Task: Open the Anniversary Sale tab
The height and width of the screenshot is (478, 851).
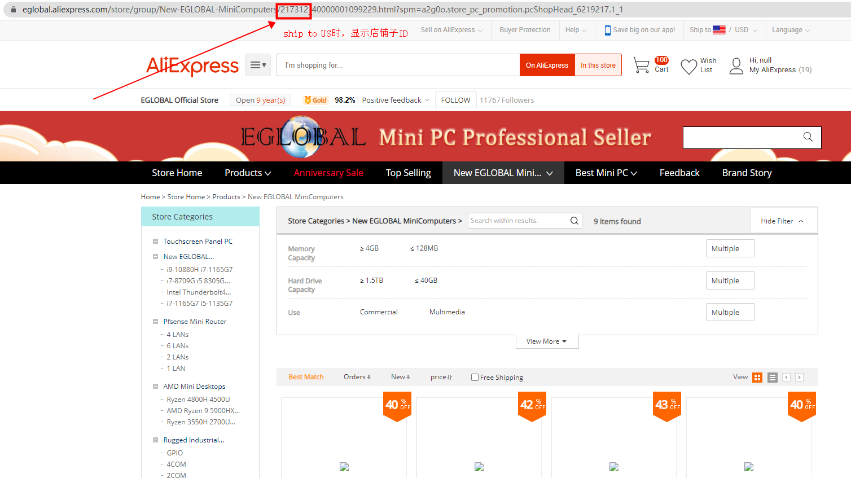Action: click(328, 173)
